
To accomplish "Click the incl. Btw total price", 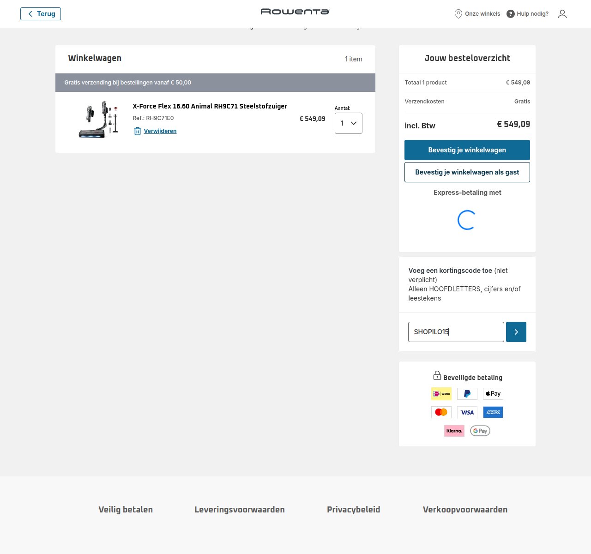I will 513,124.
